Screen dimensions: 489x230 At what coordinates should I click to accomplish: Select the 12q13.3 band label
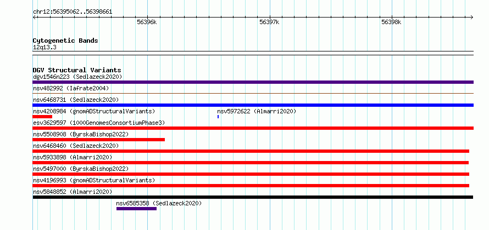coord(45,48)
